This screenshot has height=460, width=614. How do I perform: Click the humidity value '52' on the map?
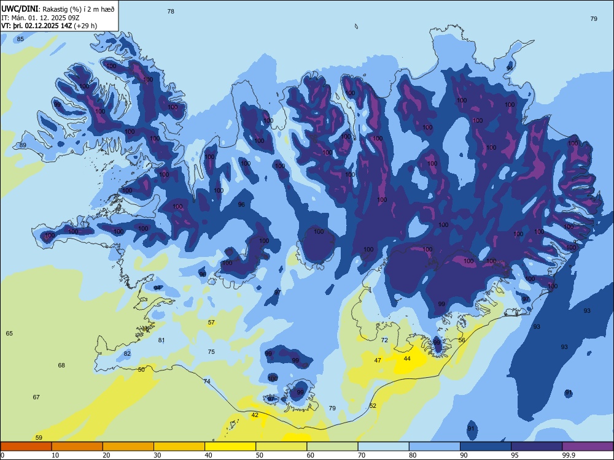click(x=373, y=405)
